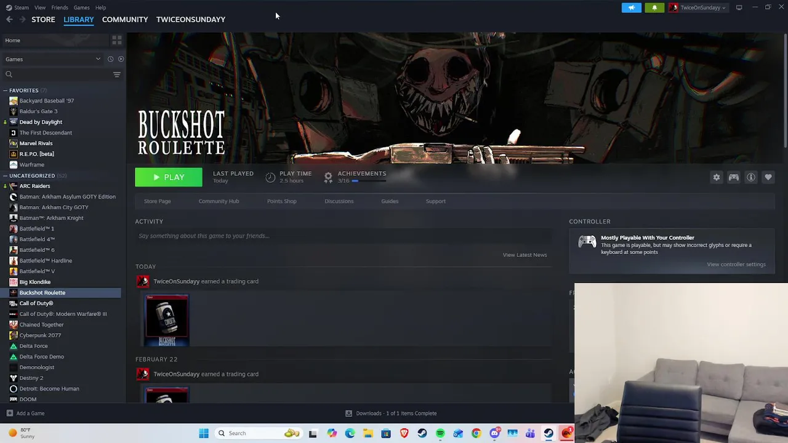Screen dimensions: 788x443
Task: Open controller layout icon next to gear
Action: (x=734, y=177)
